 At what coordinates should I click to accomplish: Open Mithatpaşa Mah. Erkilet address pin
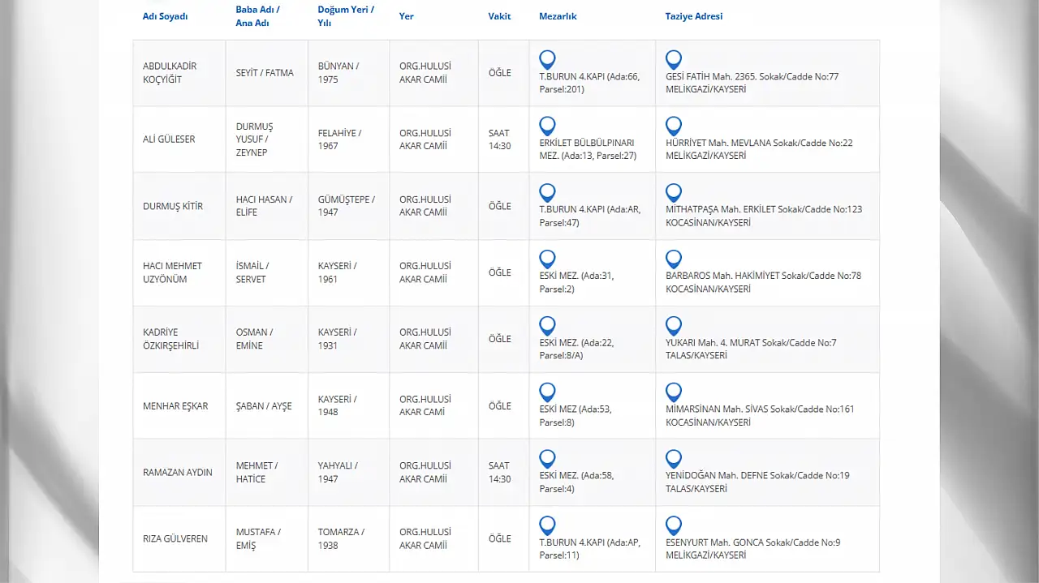pyautogui.click(x=673, y=193)
